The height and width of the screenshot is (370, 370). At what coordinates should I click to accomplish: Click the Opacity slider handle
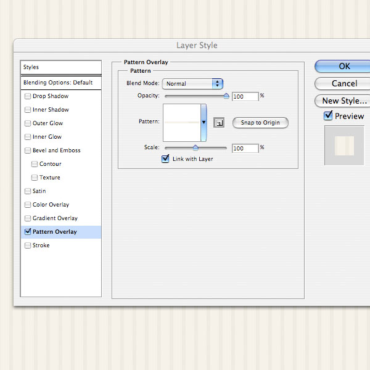[226, 96]
